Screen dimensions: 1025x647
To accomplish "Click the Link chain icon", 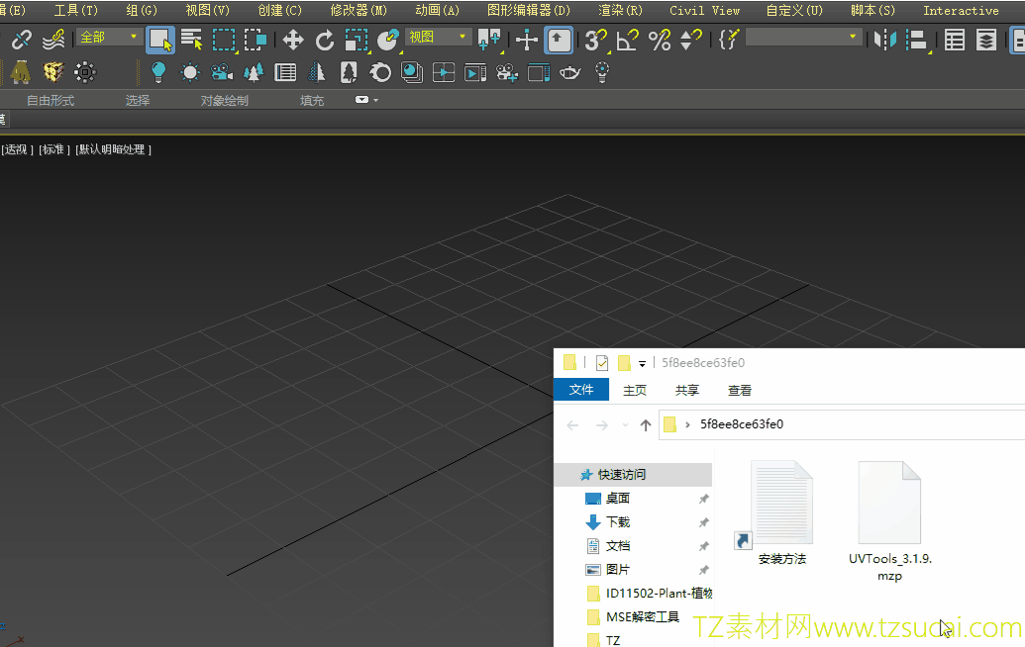I will (x=22, y=41).
